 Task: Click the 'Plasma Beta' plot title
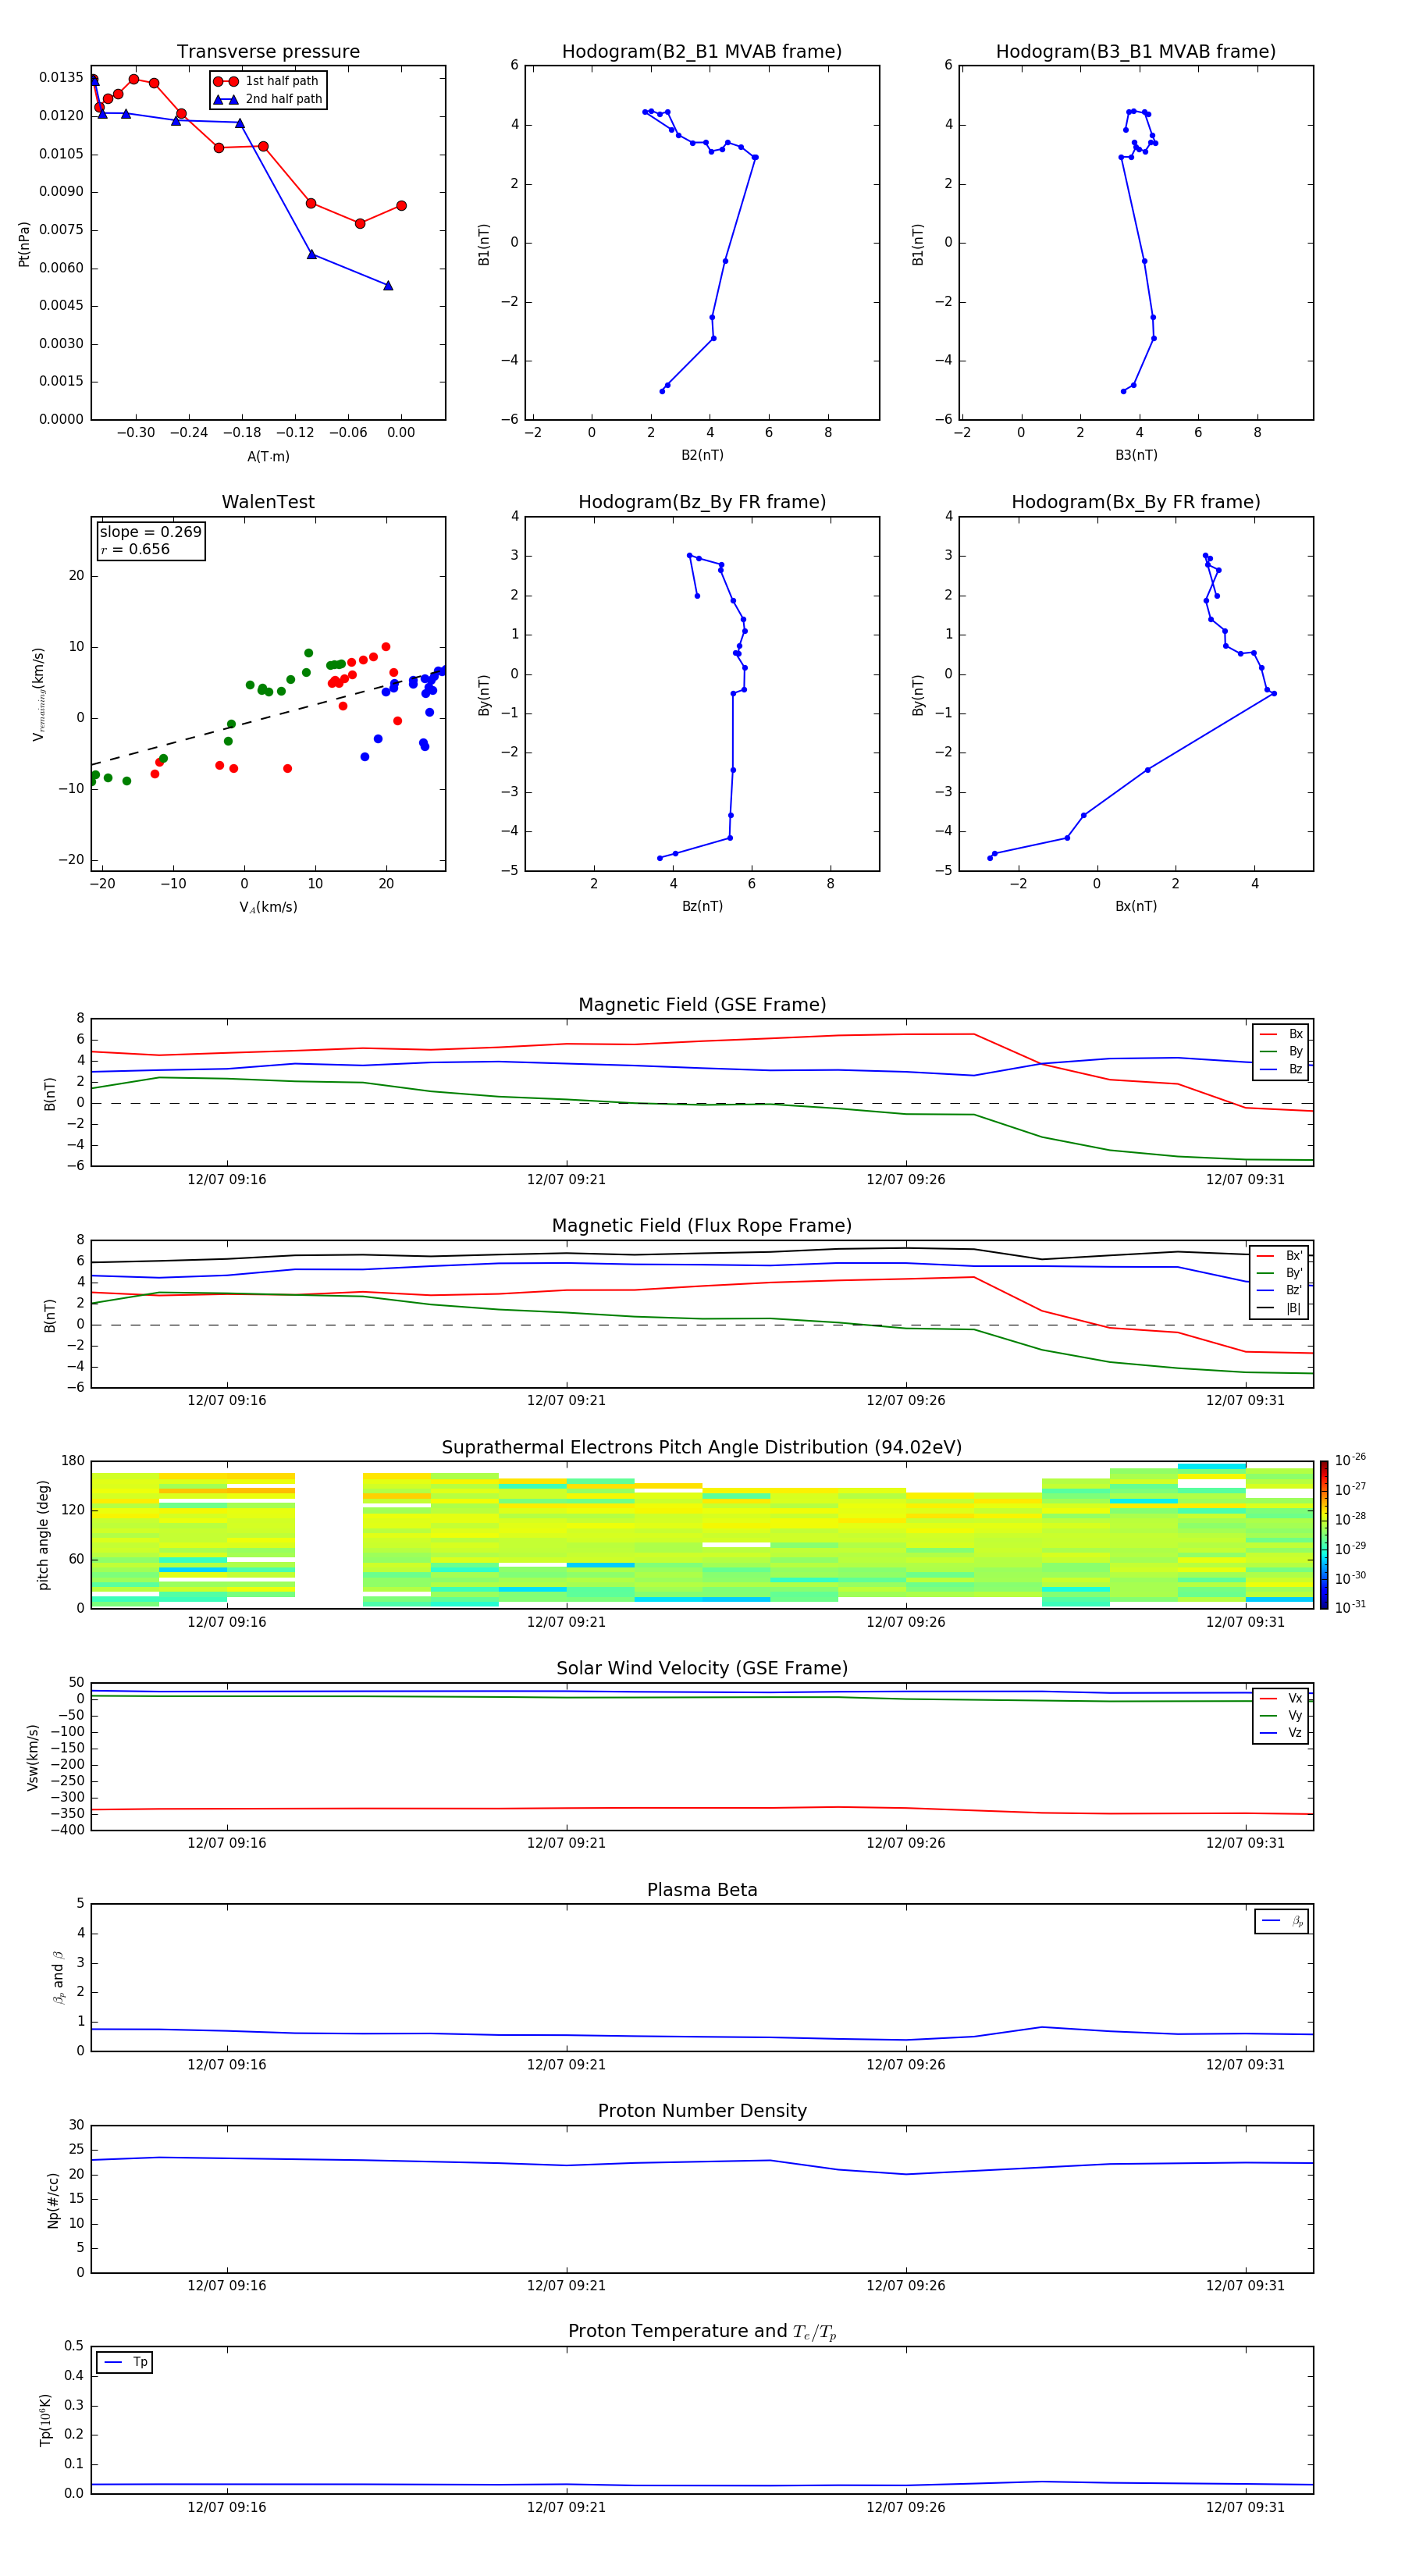(x=702, y=1891)
